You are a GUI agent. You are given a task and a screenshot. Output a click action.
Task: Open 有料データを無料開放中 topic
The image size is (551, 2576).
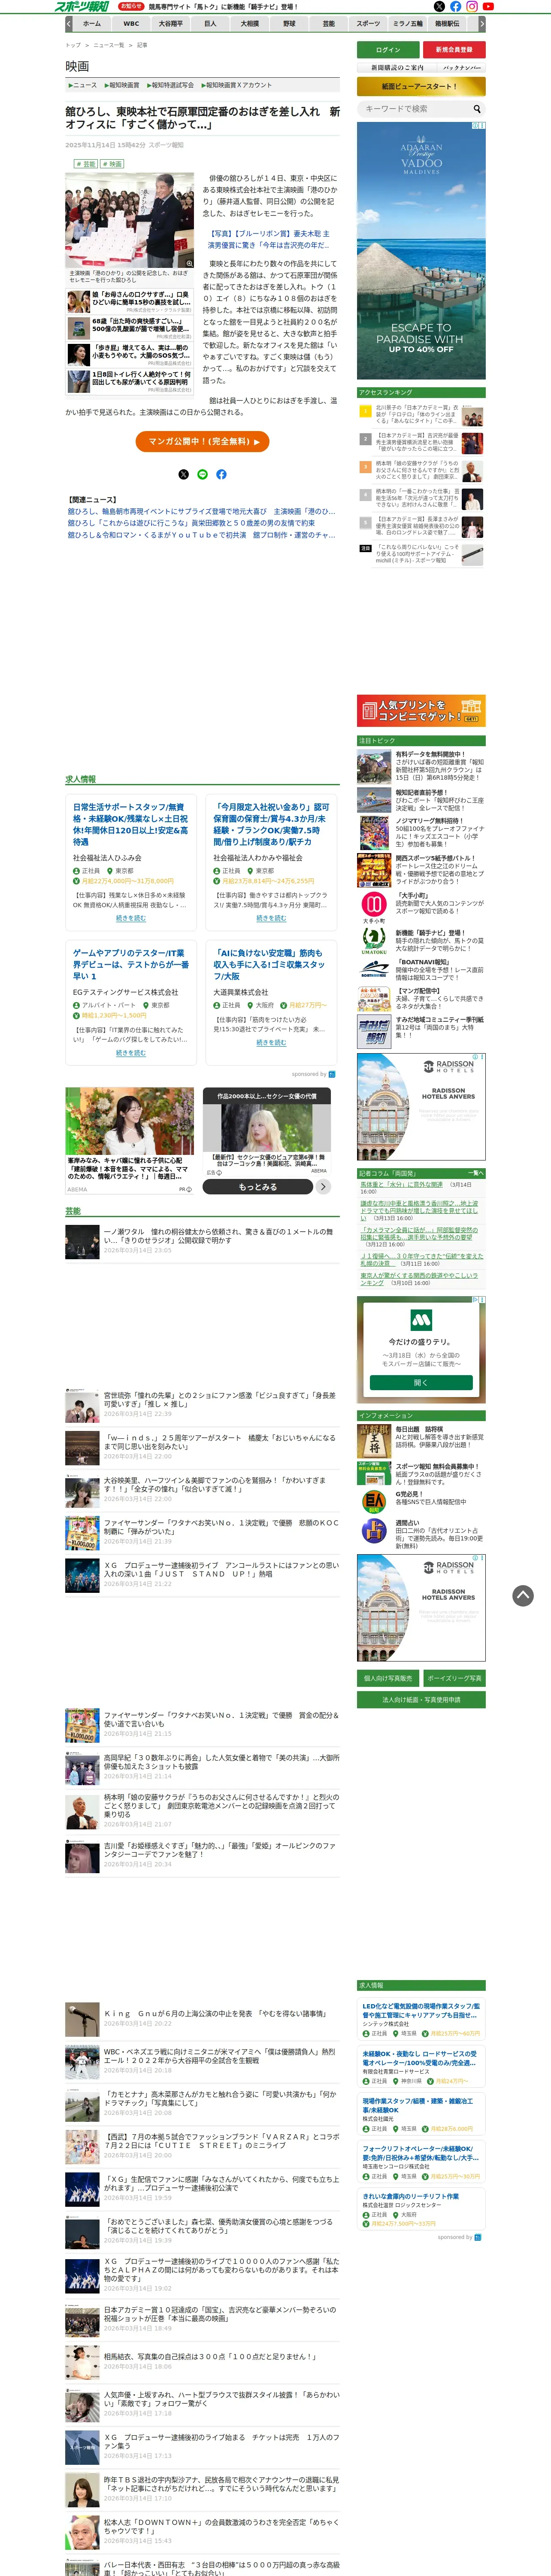[421, 766]
